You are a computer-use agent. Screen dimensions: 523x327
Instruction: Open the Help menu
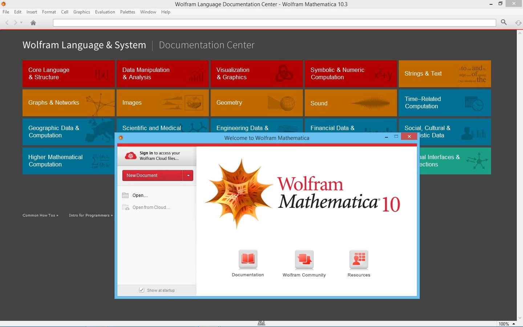(166, 12)
